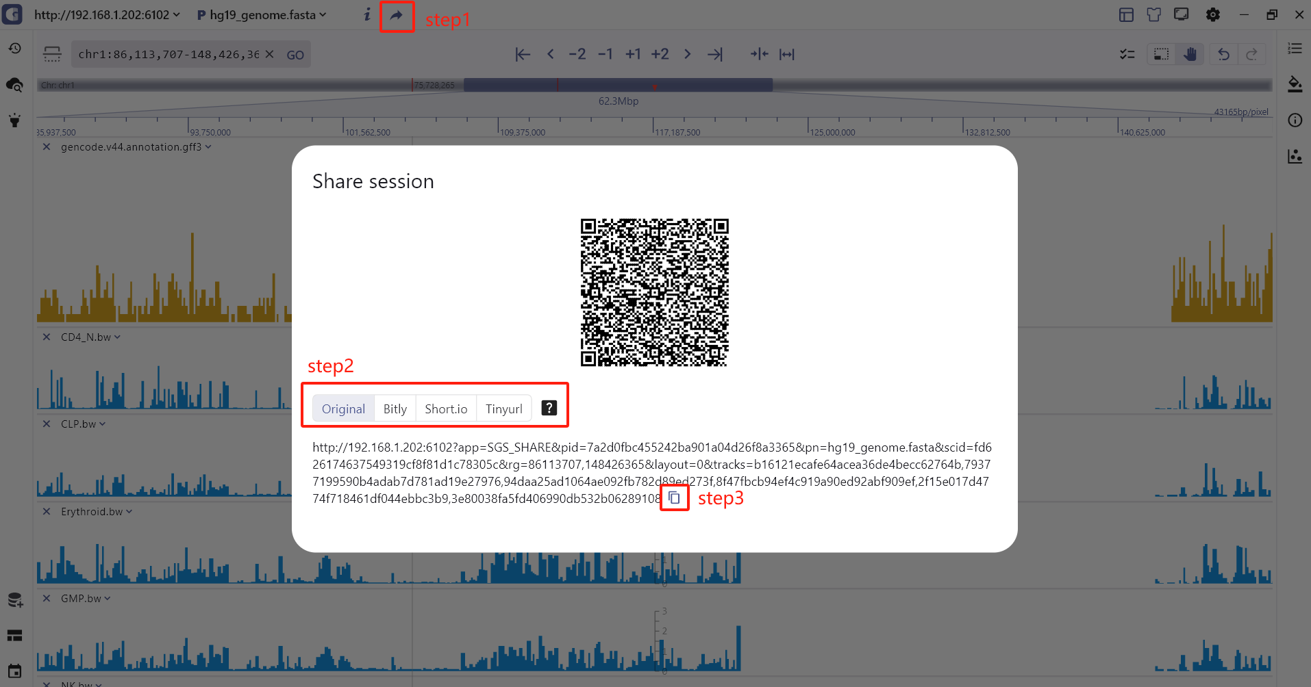The width and height of the screenshot is (1311, 687).
Task: Zoom in two levels with +2
Action: tap(660, 54)
